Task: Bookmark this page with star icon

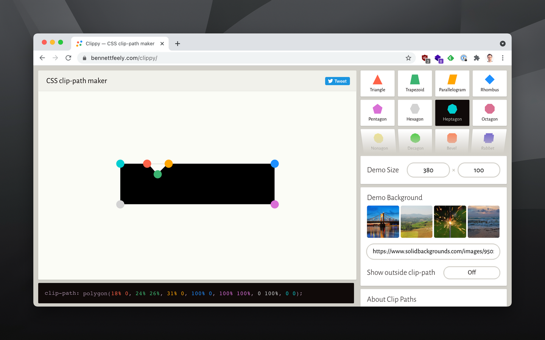Action: (408, 58)
